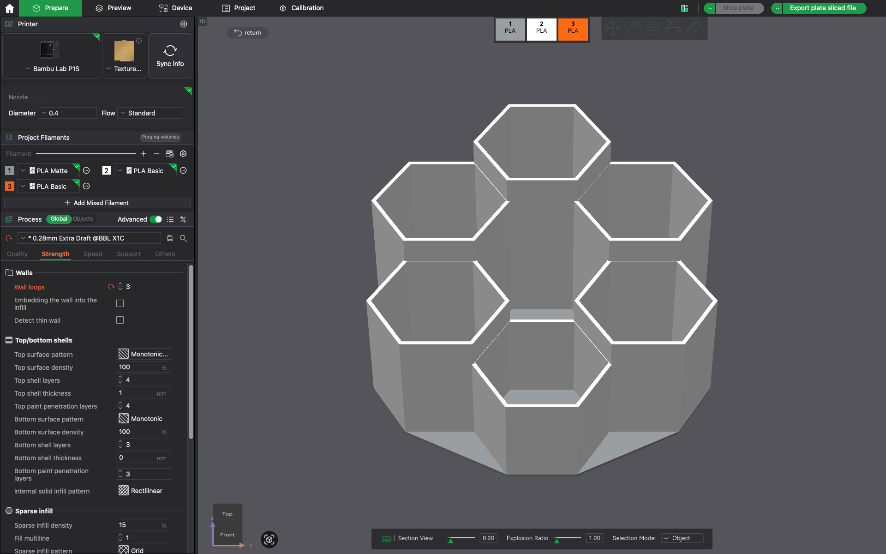Viewport: 886px width, 554px height.
Task: Reset Wall loops to default value
Action: coord(111,287)
